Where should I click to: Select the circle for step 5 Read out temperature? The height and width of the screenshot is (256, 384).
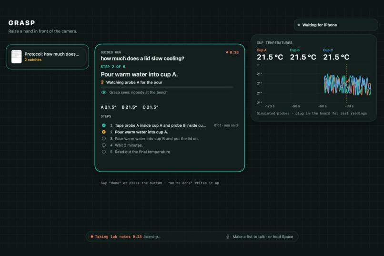[104, 152]
